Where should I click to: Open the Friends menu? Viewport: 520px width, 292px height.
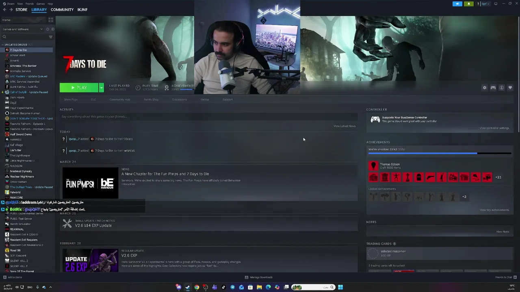coord(30,4)
